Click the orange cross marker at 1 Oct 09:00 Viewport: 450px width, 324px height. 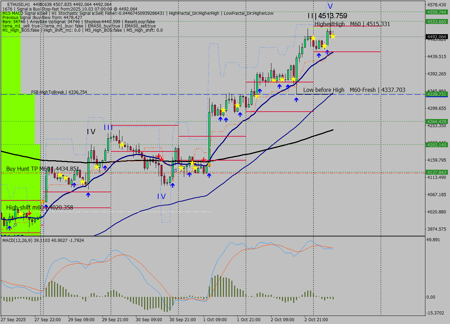point(209,164)
